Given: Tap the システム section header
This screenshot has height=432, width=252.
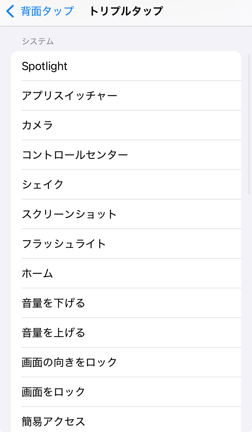Looking at the screenshot, I should (x=38, y=41).
